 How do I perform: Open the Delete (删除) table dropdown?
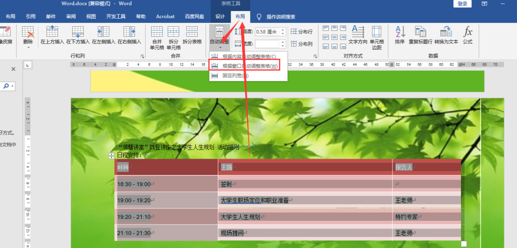(x=28, y=37)
